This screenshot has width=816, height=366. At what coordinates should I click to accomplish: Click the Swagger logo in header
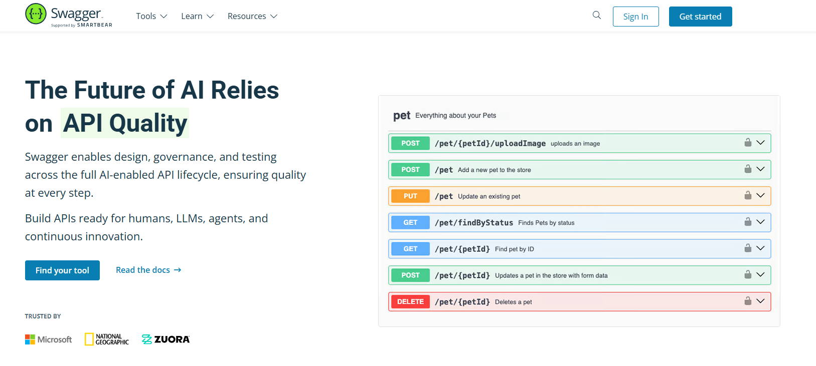[69, 16]
